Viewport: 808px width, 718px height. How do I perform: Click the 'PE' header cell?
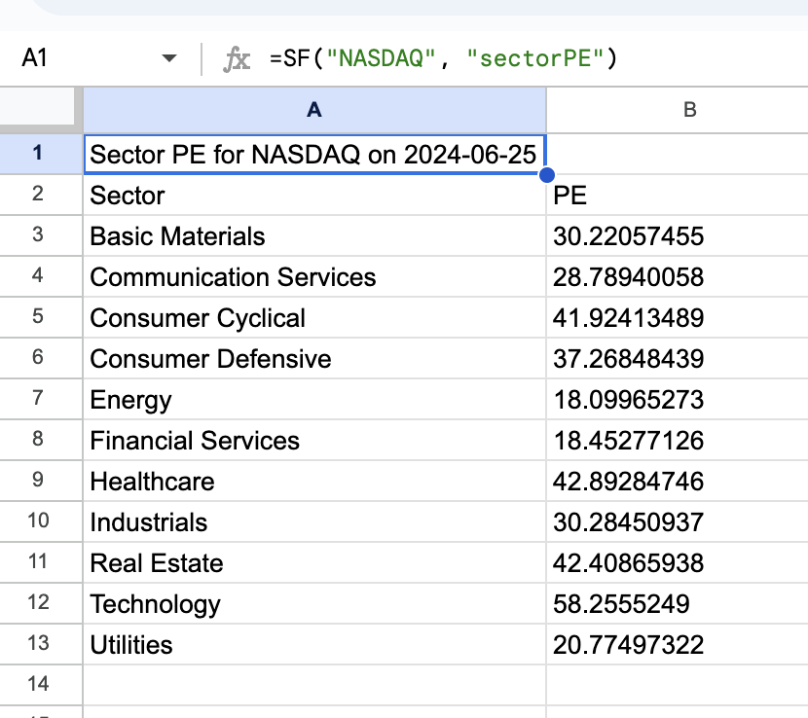coord(678,195)
